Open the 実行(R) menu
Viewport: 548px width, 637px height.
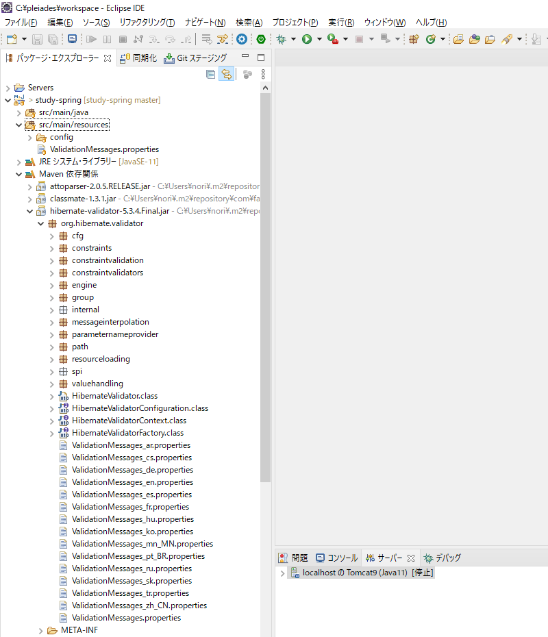[341, 23]
